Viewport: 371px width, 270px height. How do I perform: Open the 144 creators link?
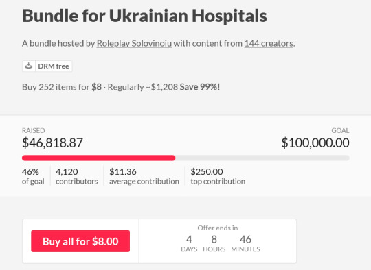pos(269,43)
